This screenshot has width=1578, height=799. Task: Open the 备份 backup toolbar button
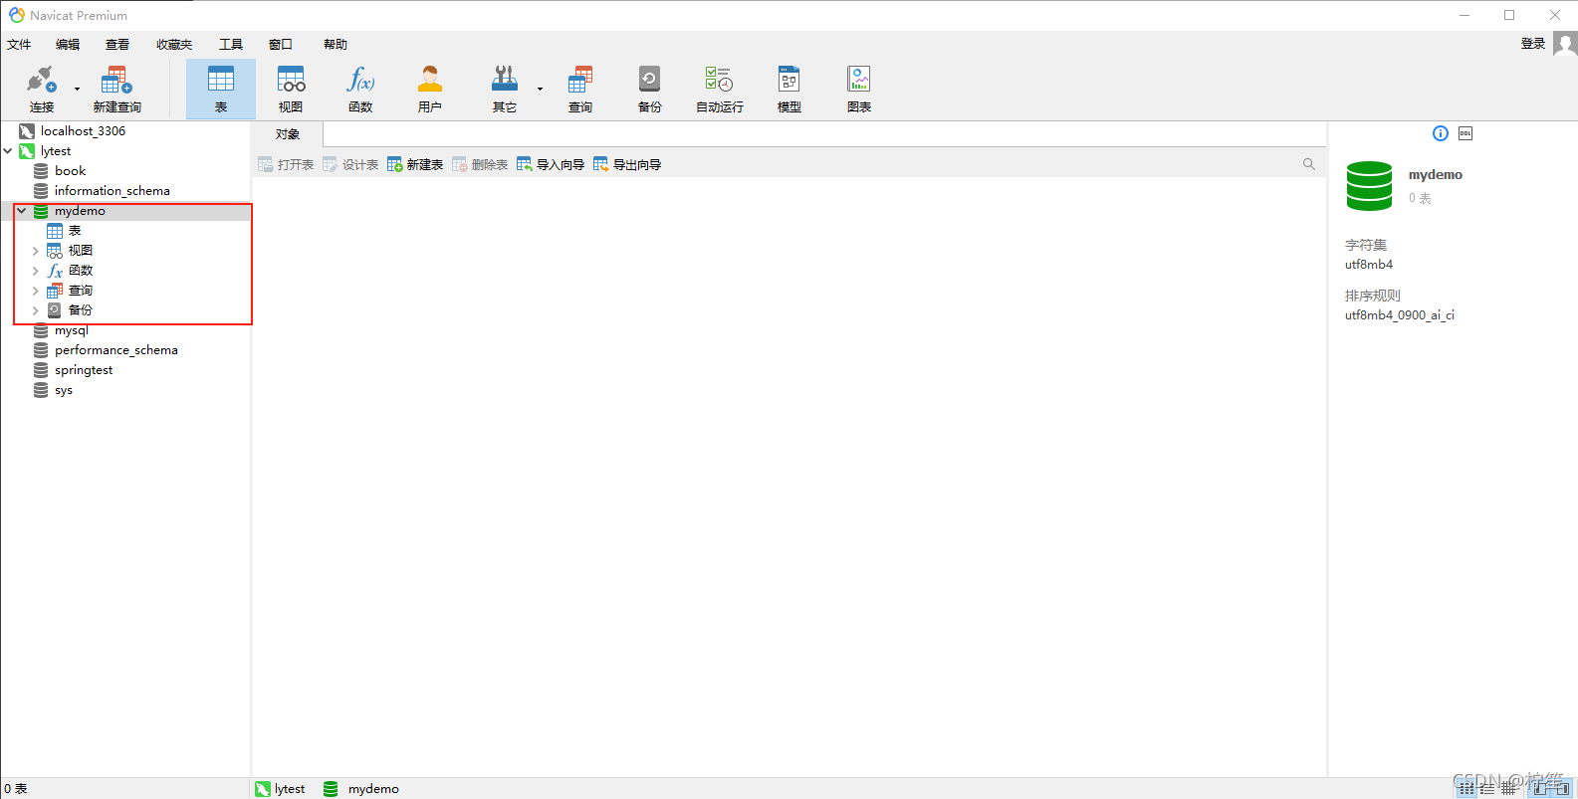pos(649,89)
